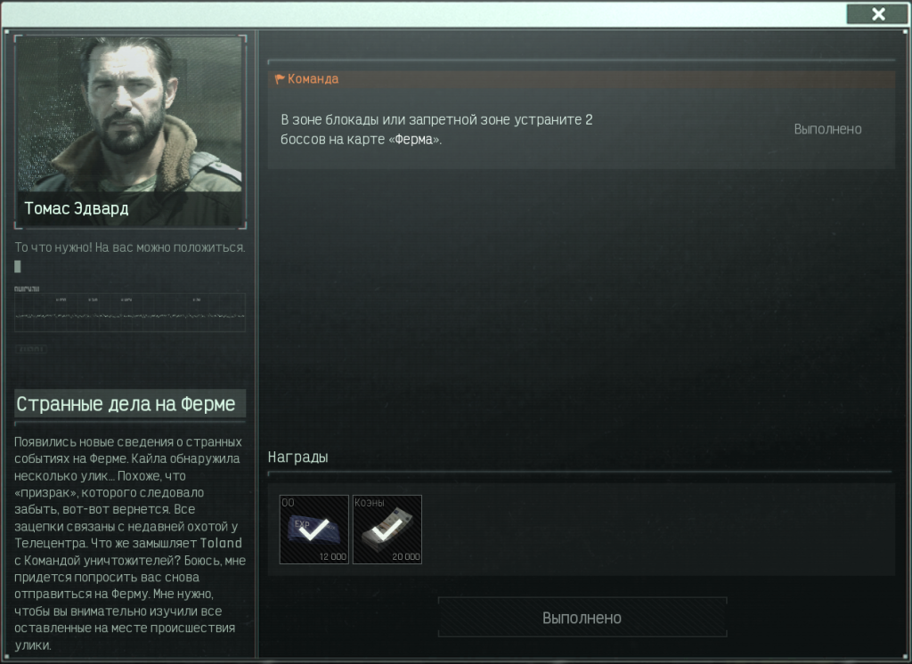Click the orange flag icon beside Команда
This screenshot has height=664, width=912.
point(279,79)
